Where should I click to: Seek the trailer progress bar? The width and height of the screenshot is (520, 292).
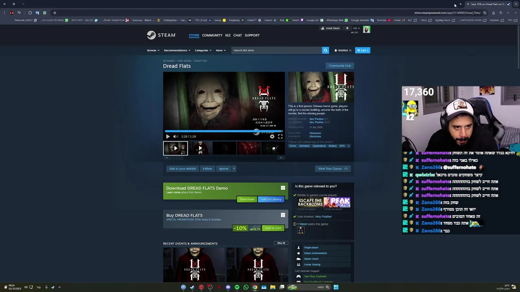point(224,131)
